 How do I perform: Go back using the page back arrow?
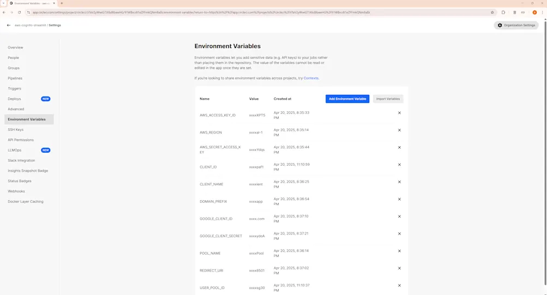tap(9, 25)
